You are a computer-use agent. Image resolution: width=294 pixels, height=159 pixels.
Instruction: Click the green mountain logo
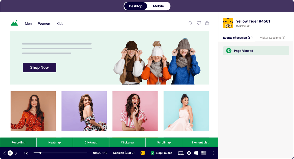(x=14, y=23)
